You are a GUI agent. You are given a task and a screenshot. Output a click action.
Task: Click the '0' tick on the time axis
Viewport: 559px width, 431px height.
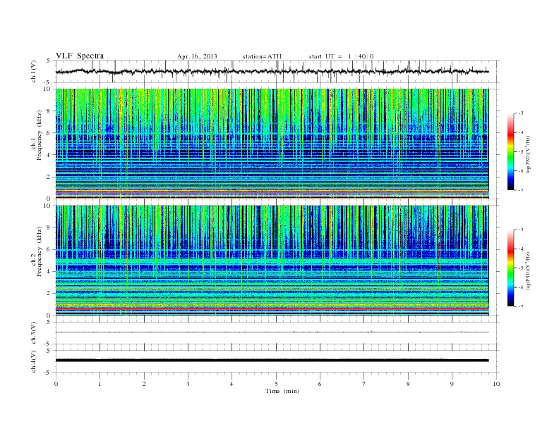(x=56, y=384)
